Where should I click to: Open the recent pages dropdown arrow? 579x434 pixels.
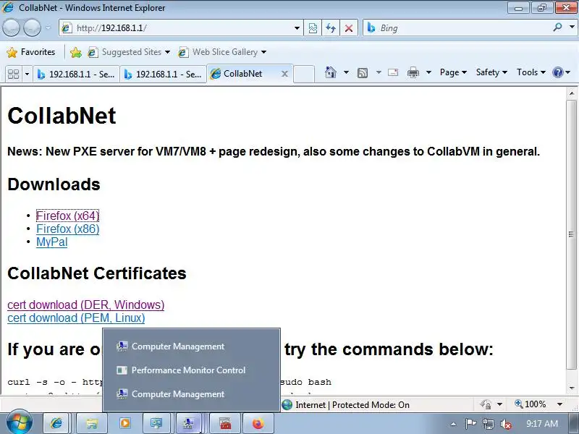coord(48,27)
